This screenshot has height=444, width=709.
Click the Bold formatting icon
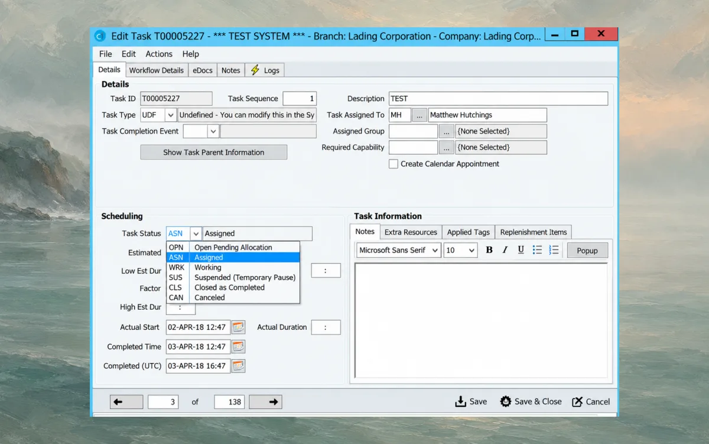click(x=489, y=250)
